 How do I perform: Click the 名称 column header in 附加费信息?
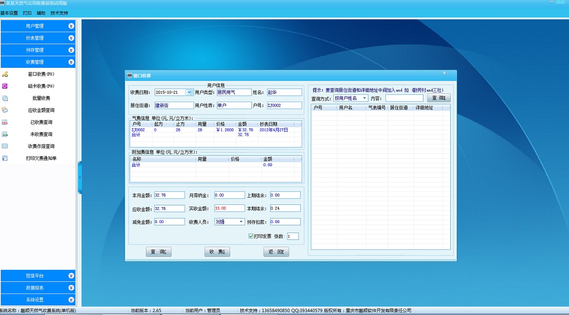tap(163, 159)
